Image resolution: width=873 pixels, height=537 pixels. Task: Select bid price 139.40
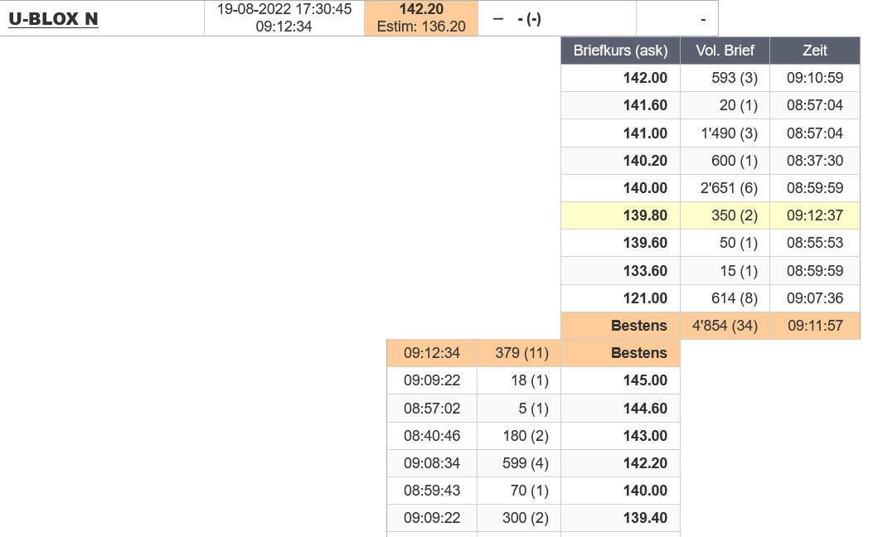tap(645, 518)
